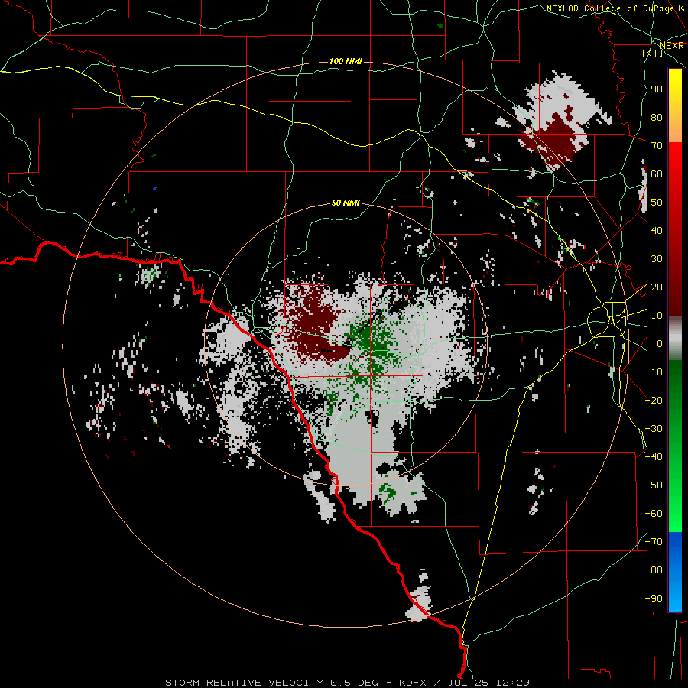
Task: Click the -10 value on velocity scale
Action: click(654, 372)
